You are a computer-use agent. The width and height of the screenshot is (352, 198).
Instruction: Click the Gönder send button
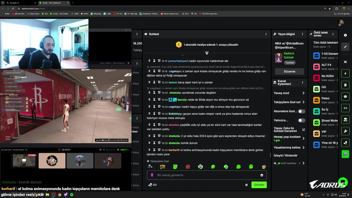pos(259,185)
